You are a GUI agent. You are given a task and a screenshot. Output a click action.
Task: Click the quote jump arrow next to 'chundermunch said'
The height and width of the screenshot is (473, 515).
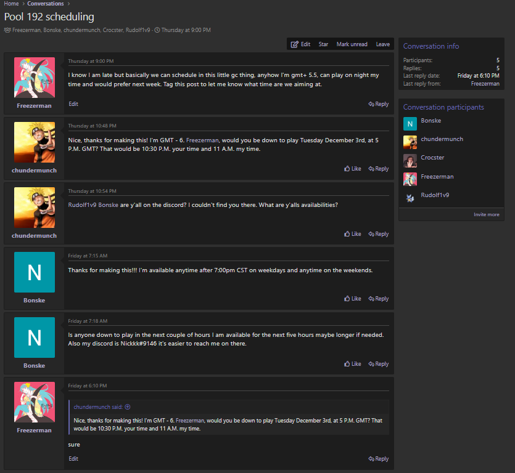[128, 406]
